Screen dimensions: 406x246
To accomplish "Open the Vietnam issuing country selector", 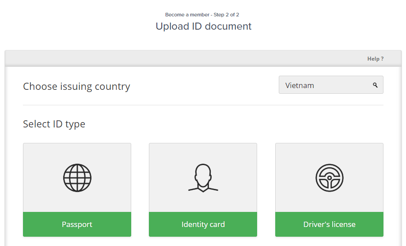I will tap(331, 85).
